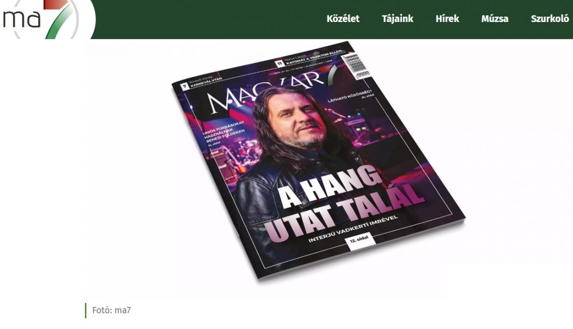Click the white "11" page badge on cover

[x=280, y=64]
